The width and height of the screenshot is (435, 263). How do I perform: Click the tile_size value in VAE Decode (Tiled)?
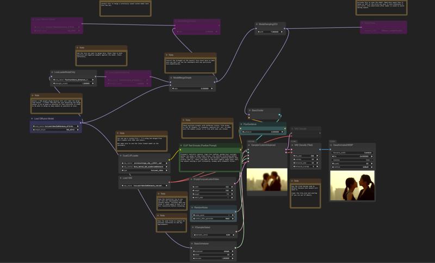306,156
